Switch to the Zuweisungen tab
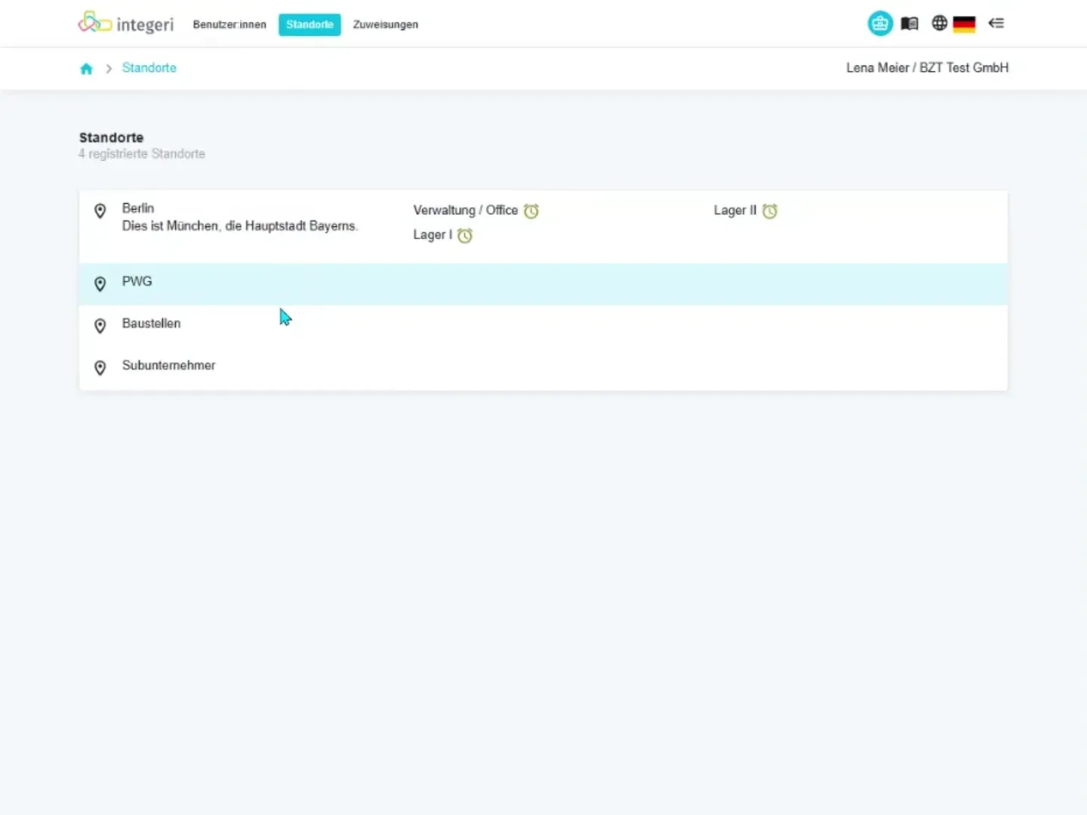This screenshot has height=815, width=1087. (386, 24)
